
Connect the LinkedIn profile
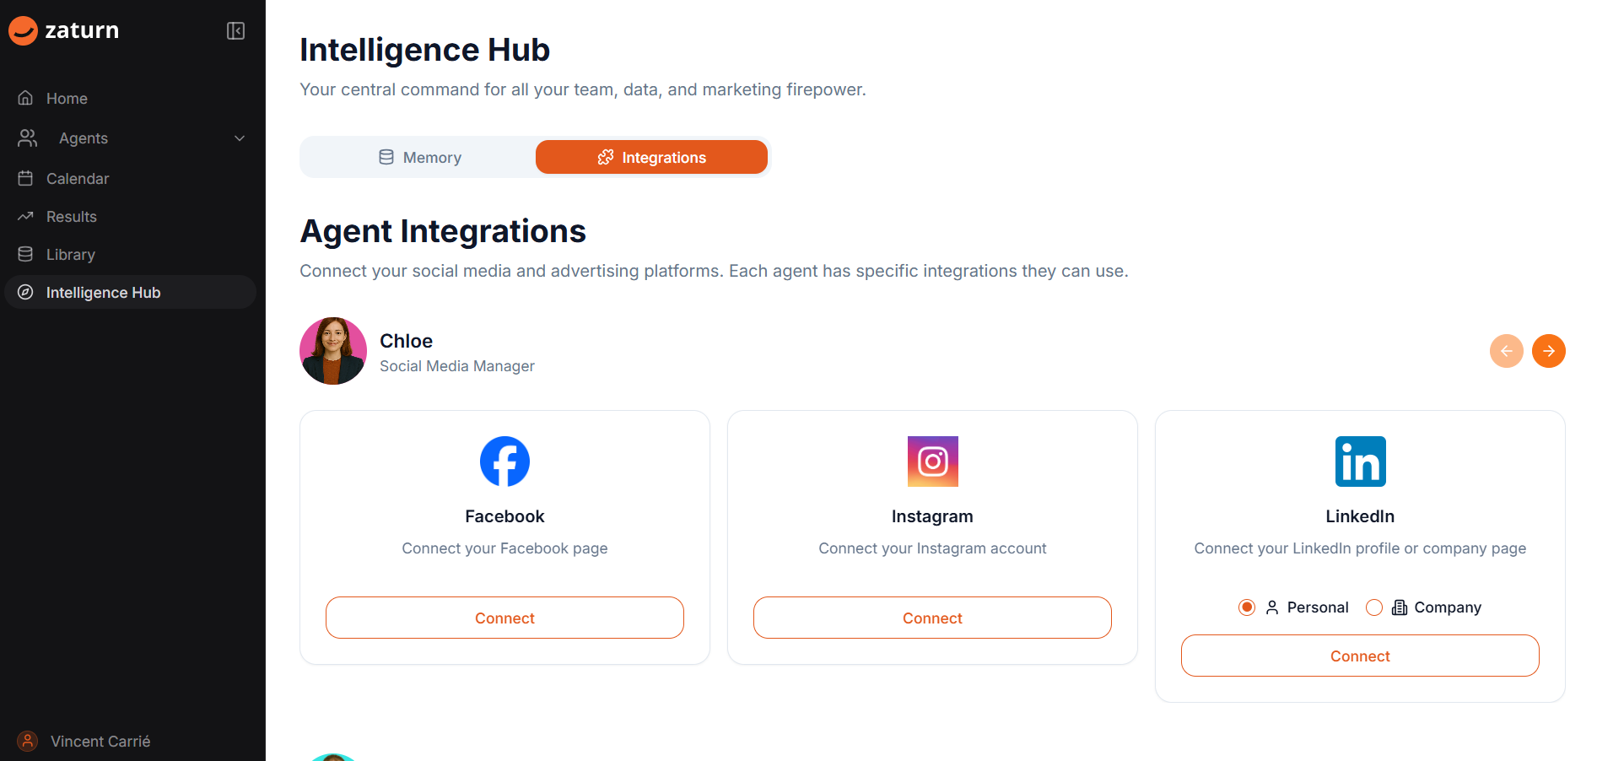click(x=1360, y=656)
